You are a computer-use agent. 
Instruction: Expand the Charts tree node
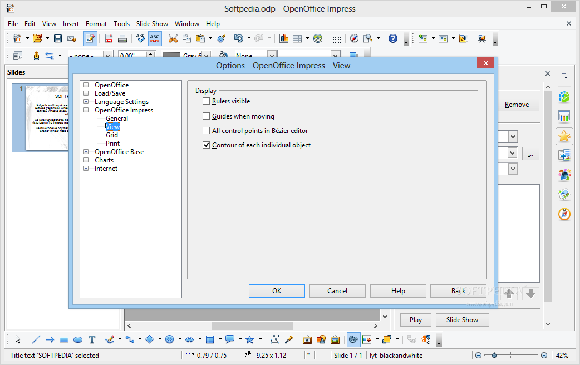click(x=86, y=160)
